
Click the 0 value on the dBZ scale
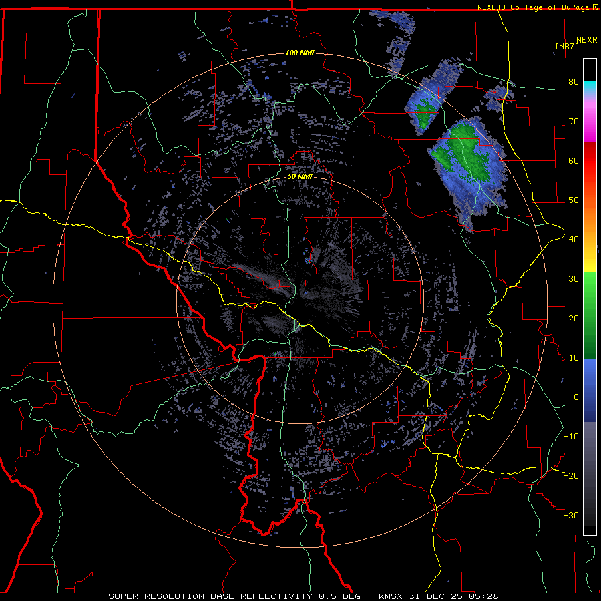point(576,397)
